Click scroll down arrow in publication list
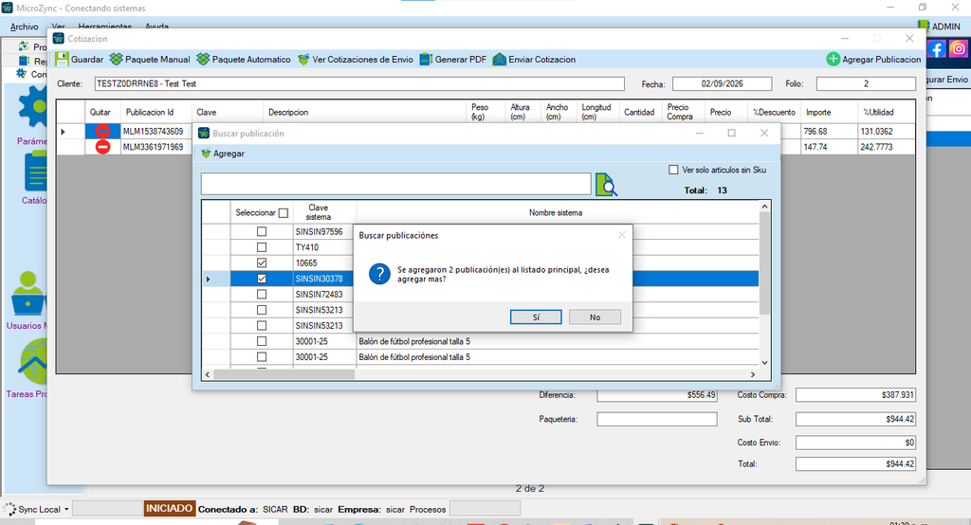 765,363
